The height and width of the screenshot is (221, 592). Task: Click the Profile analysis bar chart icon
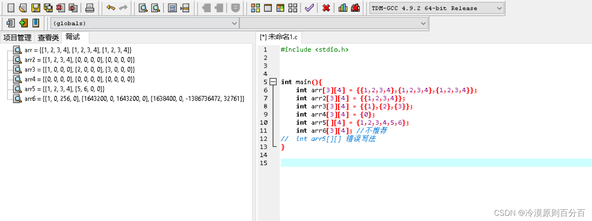(x=343, y=8)
